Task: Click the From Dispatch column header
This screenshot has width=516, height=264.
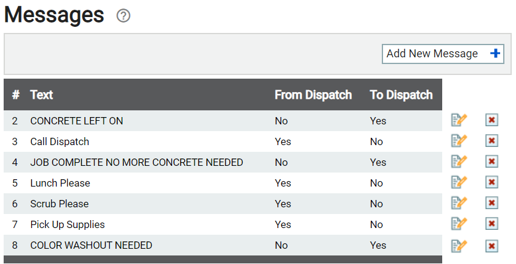Action: point(314,95)
